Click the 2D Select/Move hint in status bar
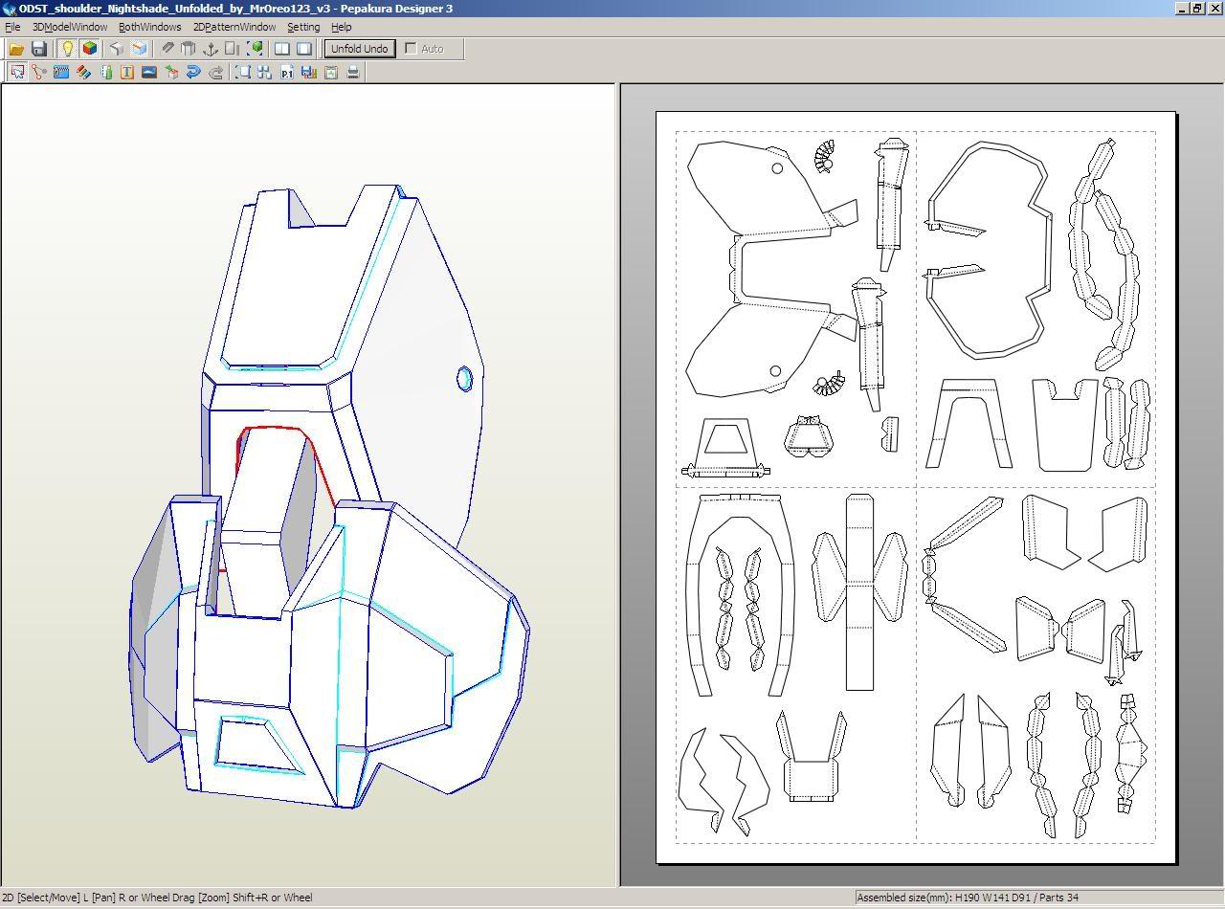This screenshot has height=909, width=1225. click(x=157, y=898)
